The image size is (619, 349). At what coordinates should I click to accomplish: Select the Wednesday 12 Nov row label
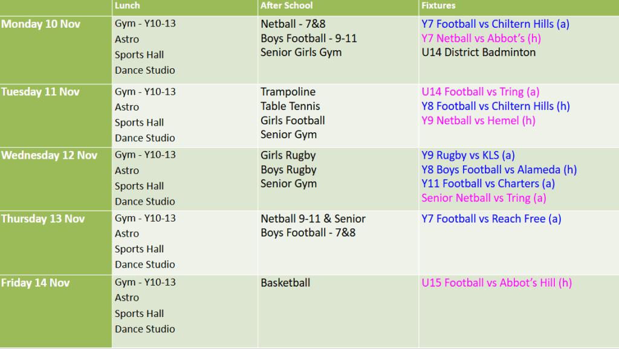pyautogui.click(x=49, y=155)
